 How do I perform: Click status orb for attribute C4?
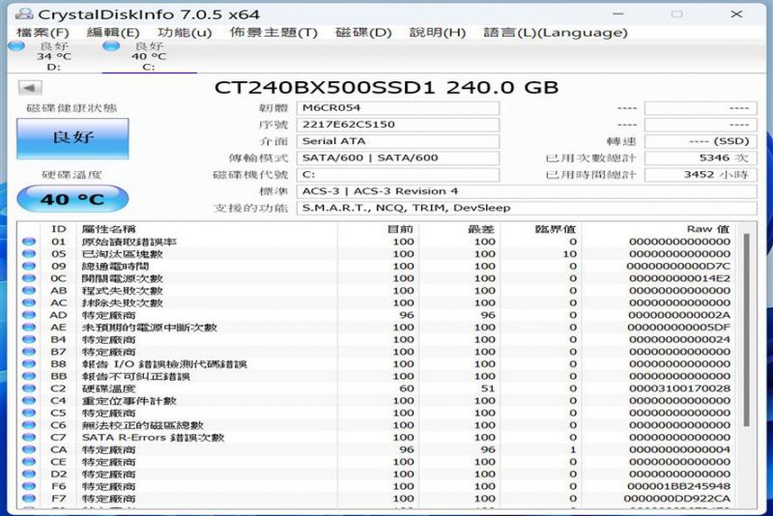pyautogui.click(x=29, y=401)
